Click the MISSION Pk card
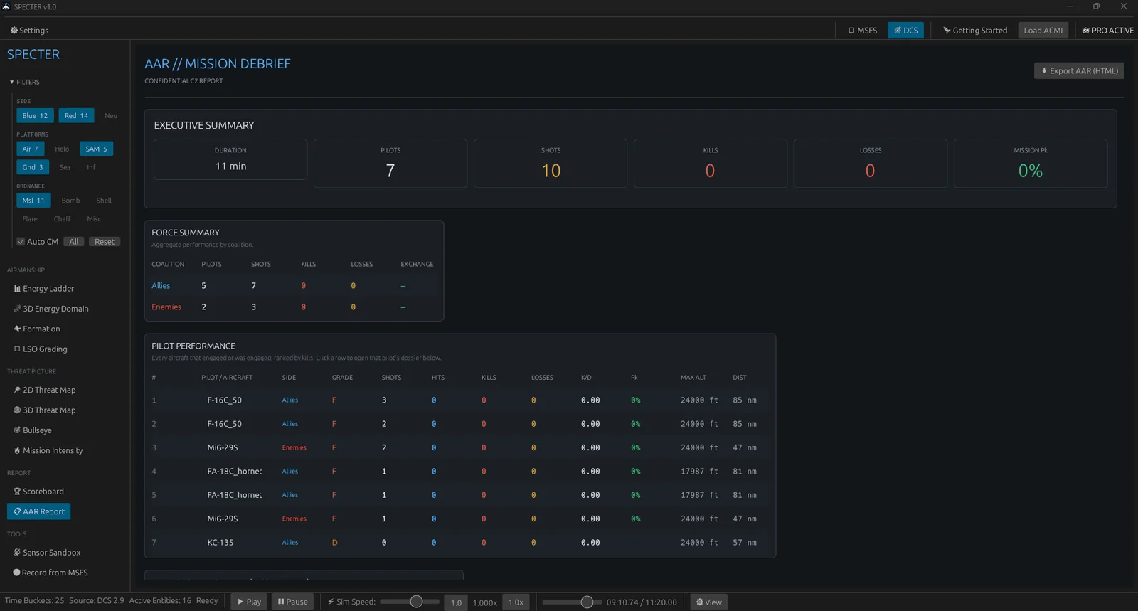The height and width of the screenshot is (611, 1138). [1031, 164]
